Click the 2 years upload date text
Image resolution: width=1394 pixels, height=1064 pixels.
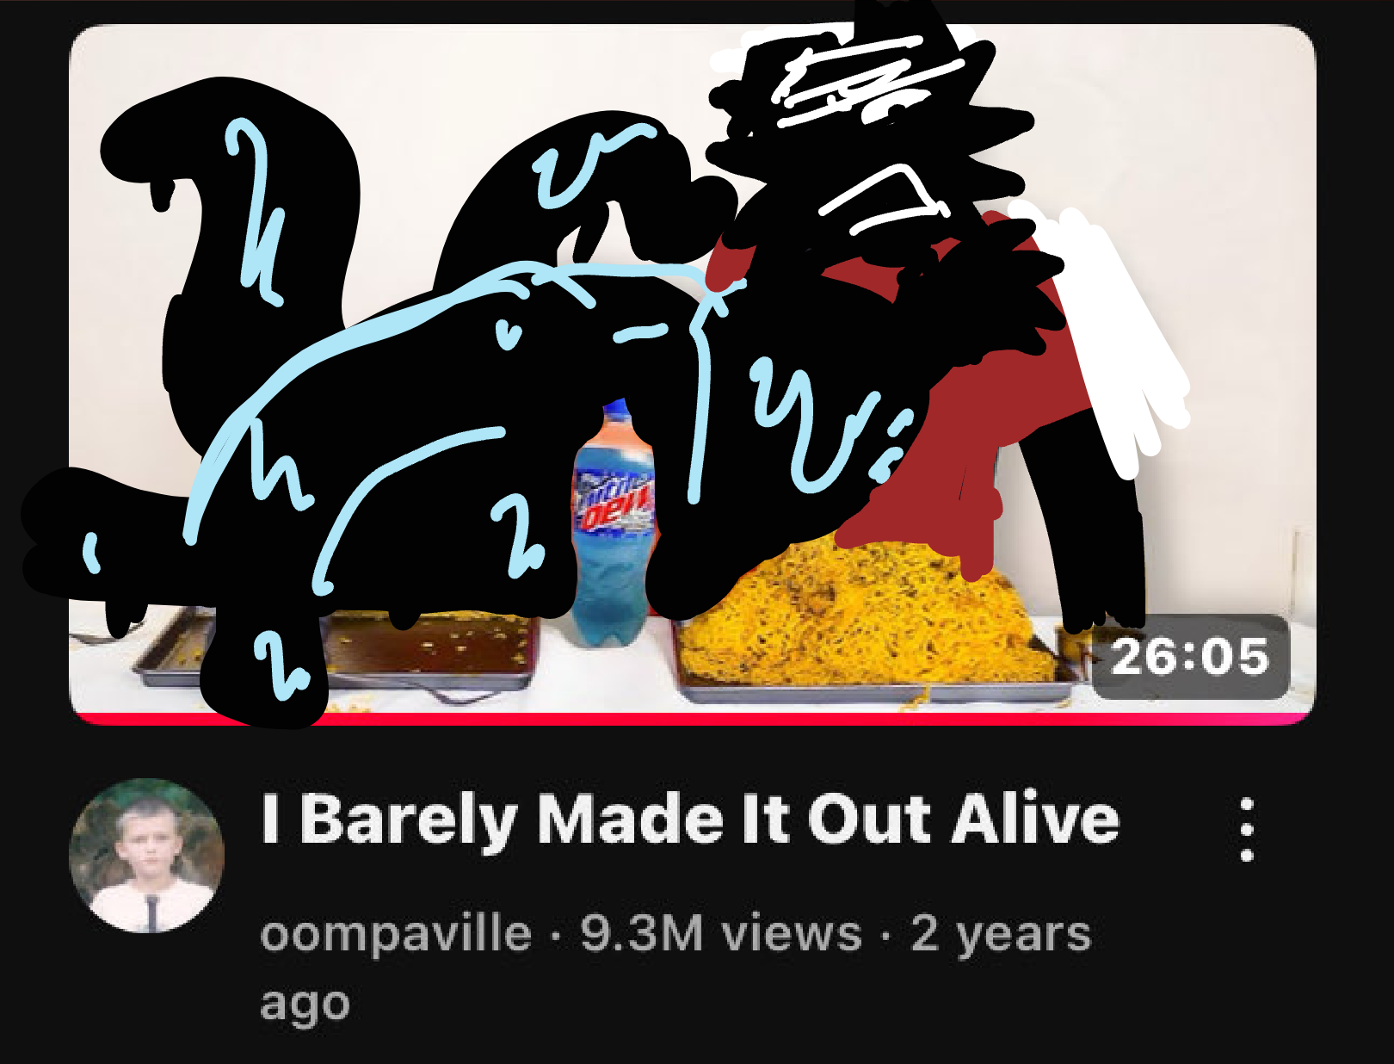[x=1001, y=934]
